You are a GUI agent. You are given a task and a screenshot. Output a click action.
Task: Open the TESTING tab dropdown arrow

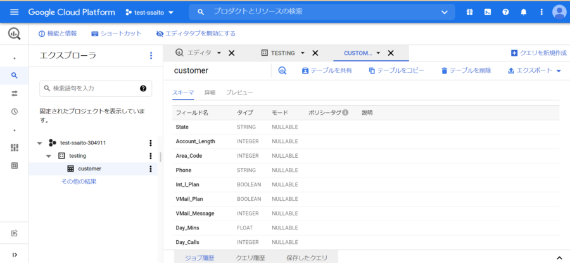point(303,53)
